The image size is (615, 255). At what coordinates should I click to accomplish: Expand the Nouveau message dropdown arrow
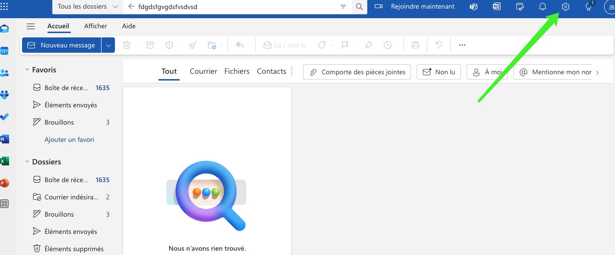pos(108,45)
